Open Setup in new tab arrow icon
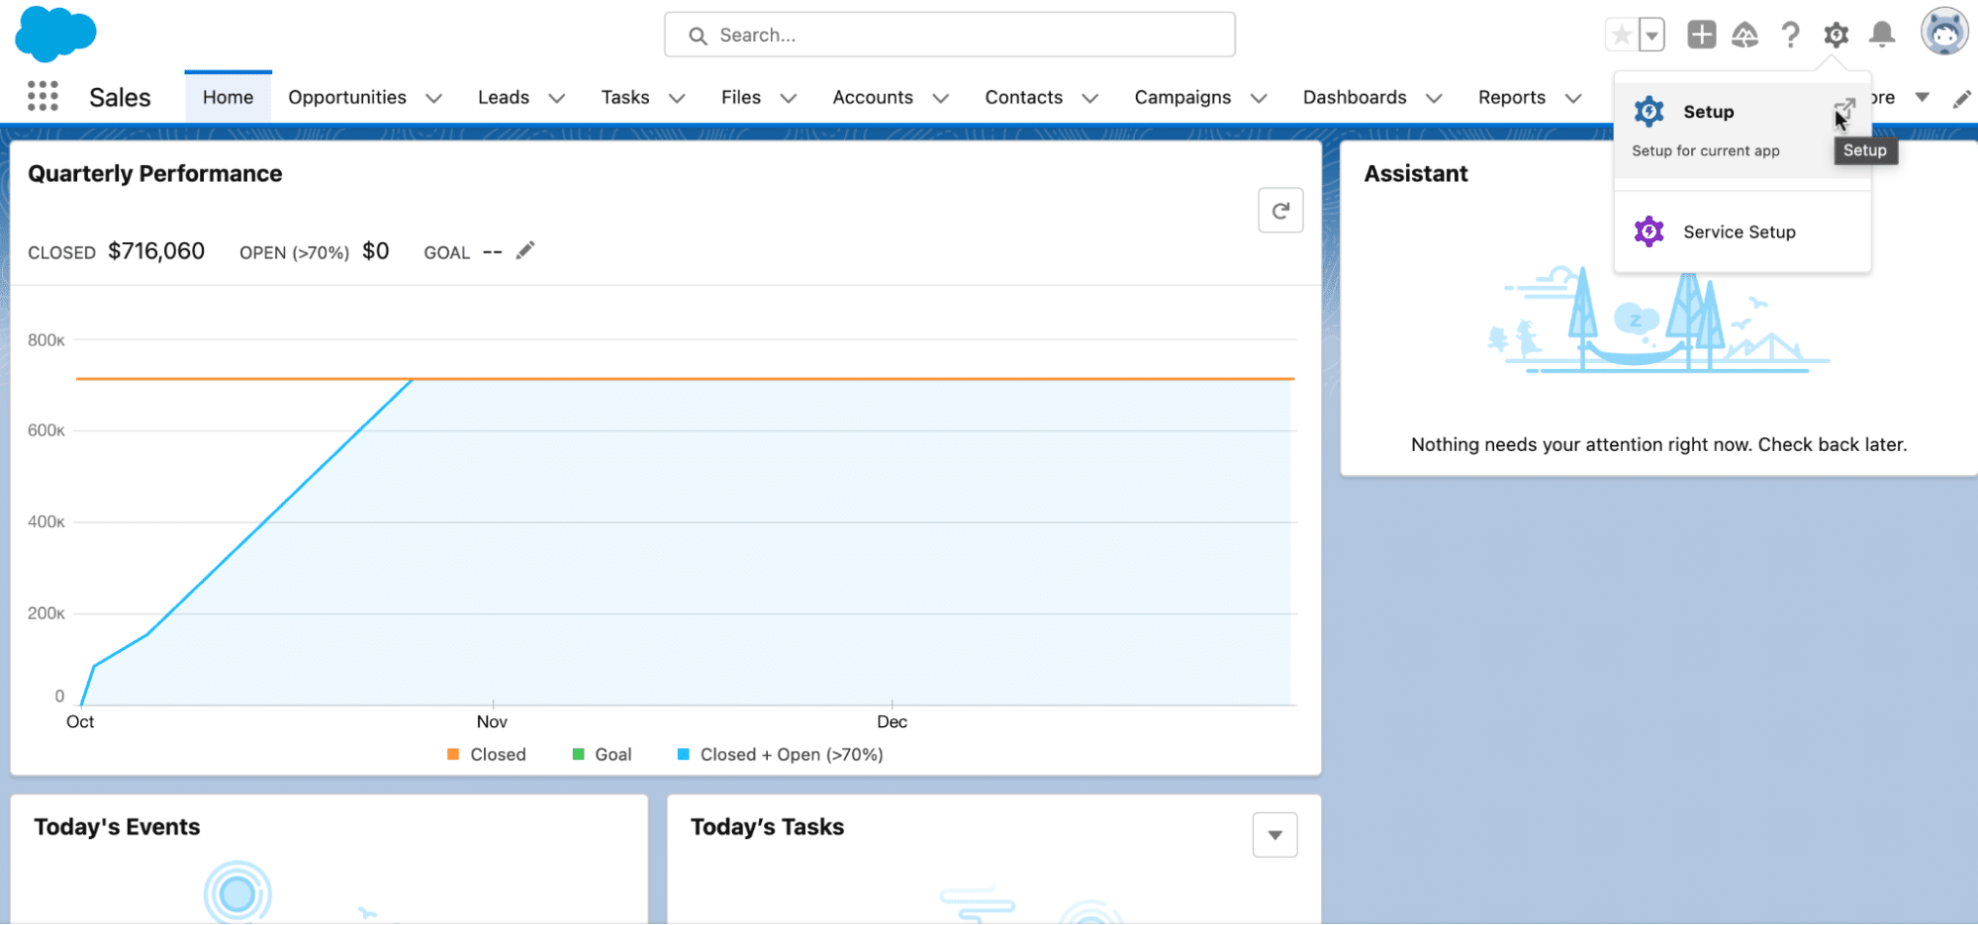 [x=1844, y=109]
